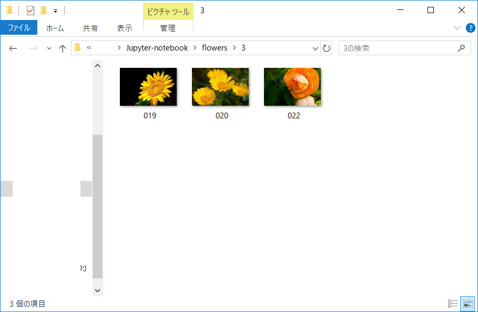The image size is (478, 312).
Task: Switch to details view icon
Action: pos(453,304)
